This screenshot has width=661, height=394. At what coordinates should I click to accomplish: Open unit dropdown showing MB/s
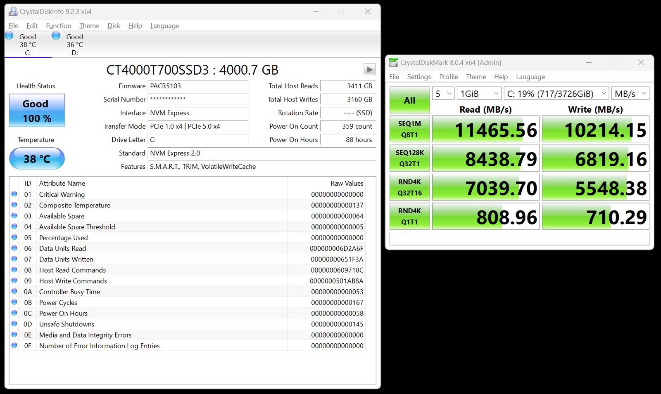point(630,94)
